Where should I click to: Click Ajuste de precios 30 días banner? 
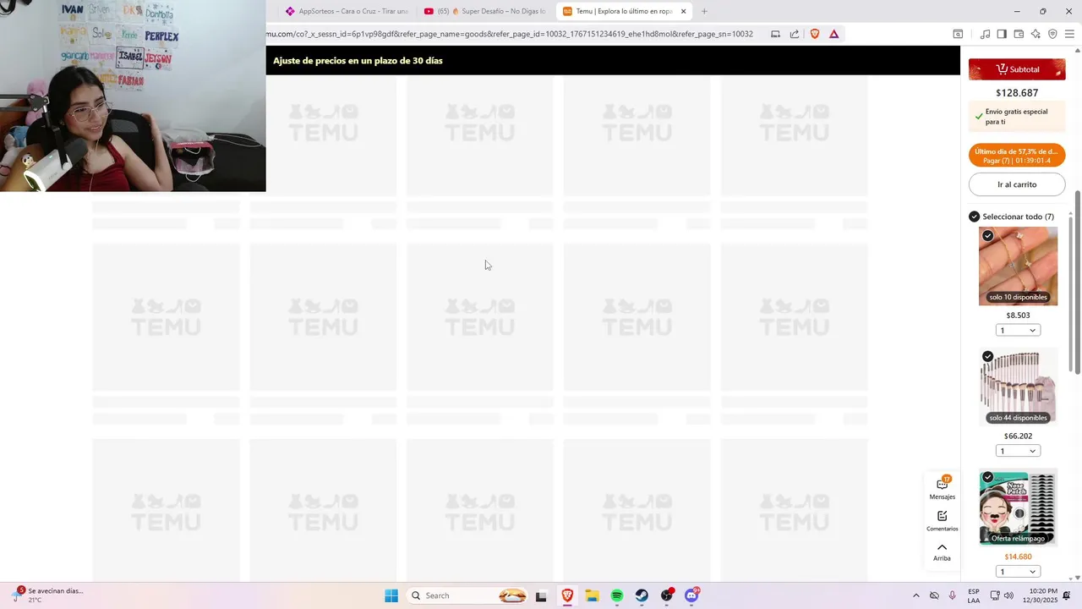tap(358, 61)
